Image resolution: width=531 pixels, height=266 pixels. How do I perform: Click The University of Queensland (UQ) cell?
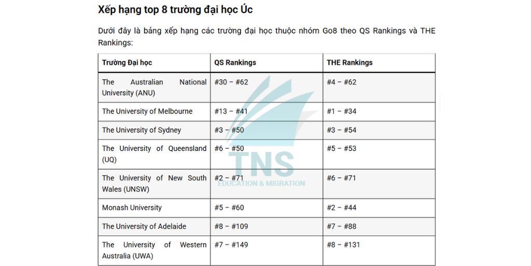[x=154, y=154]
